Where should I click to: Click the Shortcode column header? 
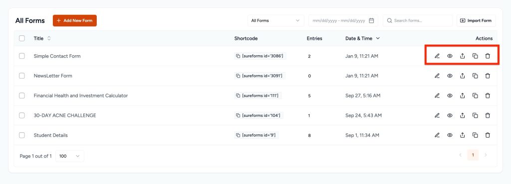pyautogui.click(x=246, y=38)
